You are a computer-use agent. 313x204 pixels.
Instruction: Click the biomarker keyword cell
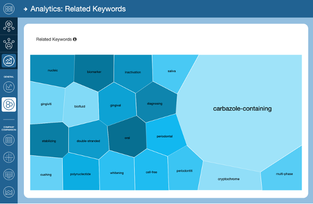94,72
